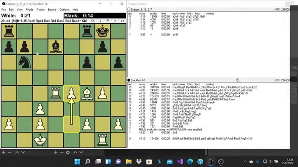Open Visual Studio from taskbar
This screenshot has height=167, width=298.
pos(180,162)
